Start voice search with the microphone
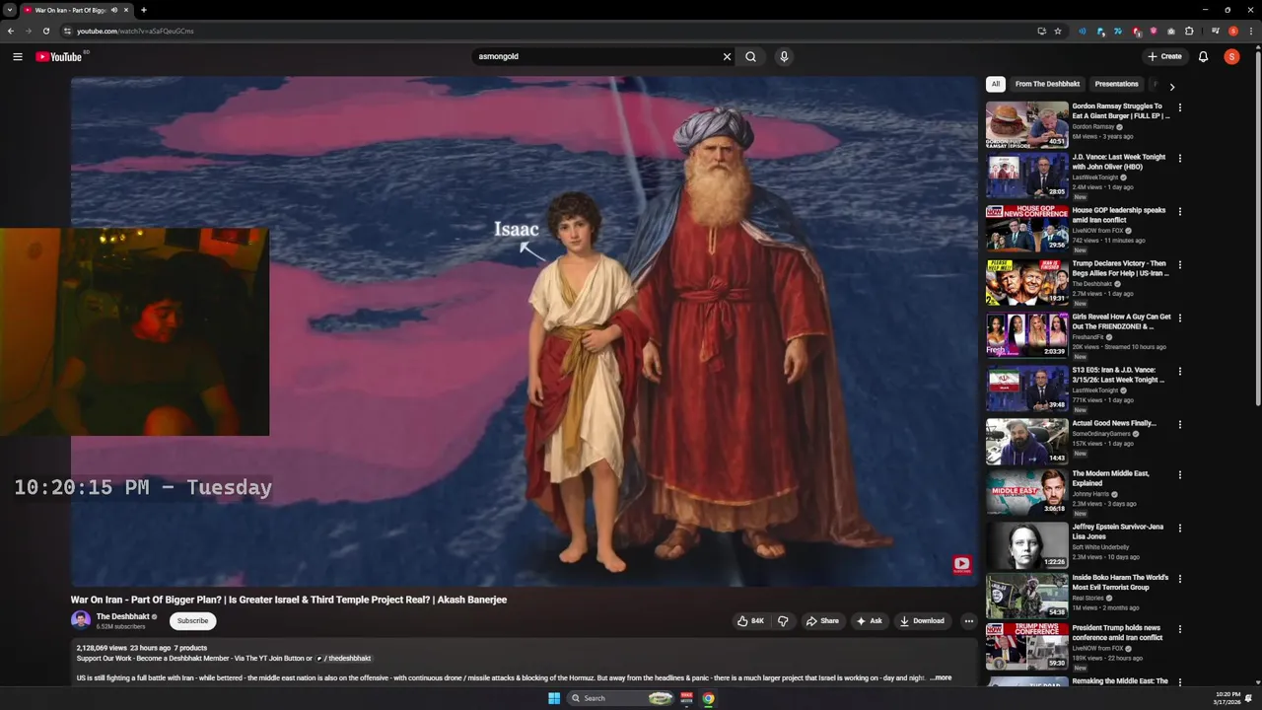1262x710 pixels. coord(784,57)
